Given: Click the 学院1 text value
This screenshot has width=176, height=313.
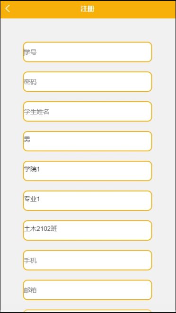Looking at the screenshot, I should coord(32,169).
